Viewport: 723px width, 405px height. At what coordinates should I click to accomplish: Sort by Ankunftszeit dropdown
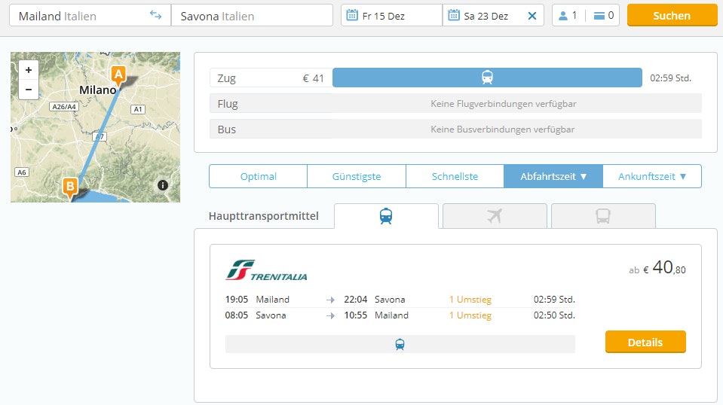click(x=652, y=176)
